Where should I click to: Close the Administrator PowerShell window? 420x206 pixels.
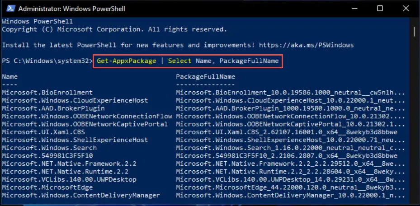[405, 8]
